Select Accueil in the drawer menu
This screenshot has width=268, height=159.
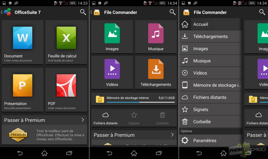click(211, 24)
